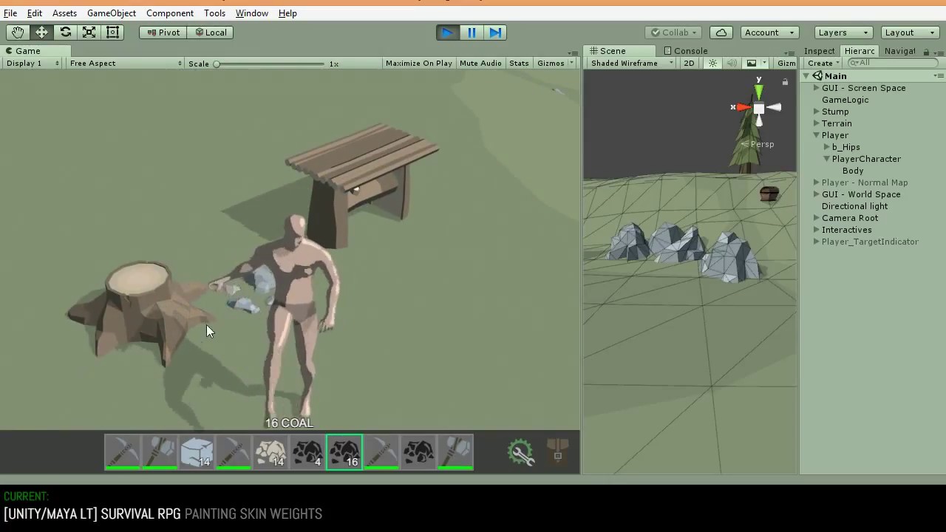Screen dimensions: 946x532
Task: Enable 2D mode in the Scene view
Action: coord(688,63)
